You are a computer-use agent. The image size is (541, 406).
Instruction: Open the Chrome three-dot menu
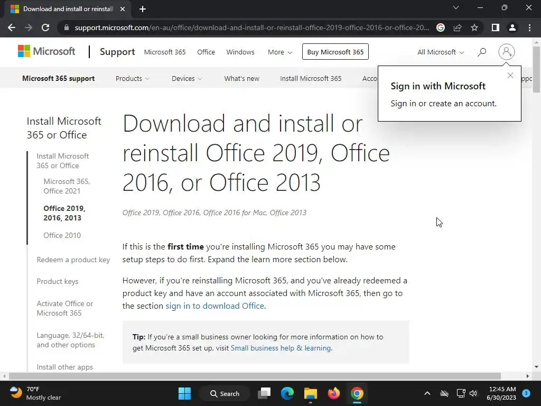click(x=529, y=27)
